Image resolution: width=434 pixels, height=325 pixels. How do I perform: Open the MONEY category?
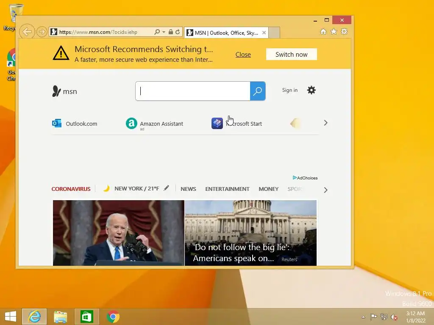click(x=268, y=189)
